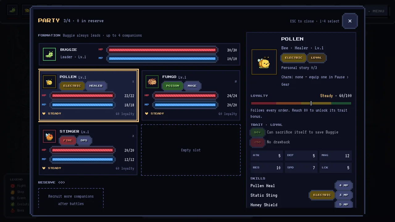The width and height of the screenshot is (395, 222).
Task: Click the 80+ trait threshold badge
Action: pyautogui.click(x=257, y=132)
